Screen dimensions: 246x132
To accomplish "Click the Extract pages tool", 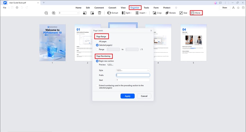I will tap(113, 13).
